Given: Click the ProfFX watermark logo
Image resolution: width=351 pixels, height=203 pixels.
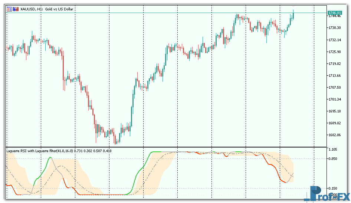Looking at the screenshot, I should click(x=327, y=194).
